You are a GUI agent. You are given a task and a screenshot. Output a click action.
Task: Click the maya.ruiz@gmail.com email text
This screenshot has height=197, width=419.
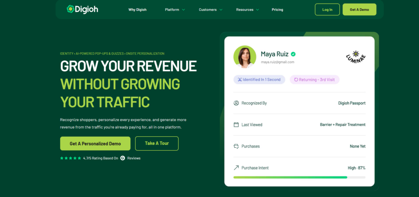277,62
